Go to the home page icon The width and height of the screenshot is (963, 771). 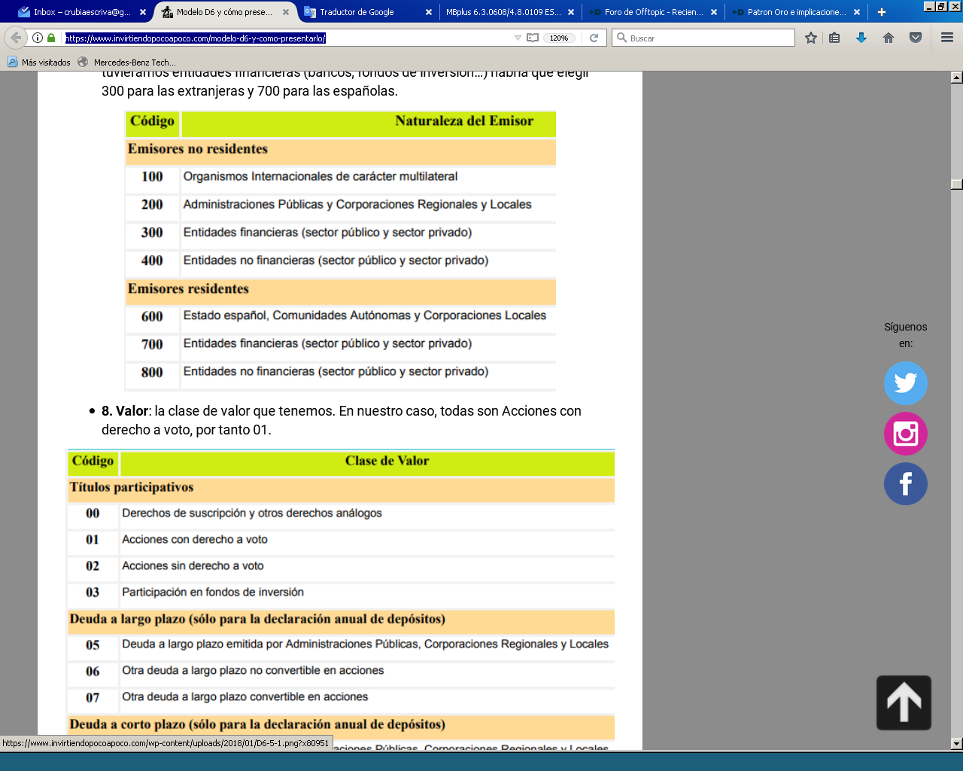[x=889, y=38]
